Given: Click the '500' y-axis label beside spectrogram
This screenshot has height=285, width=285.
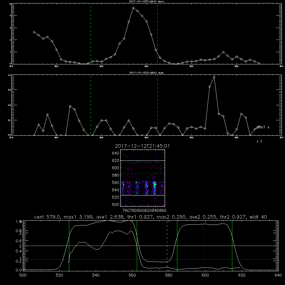Looking at the screenshot, I should (116, 205).
